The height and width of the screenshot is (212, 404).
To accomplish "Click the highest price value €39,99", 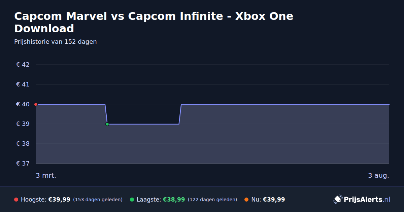I will (x=59, y=200).
